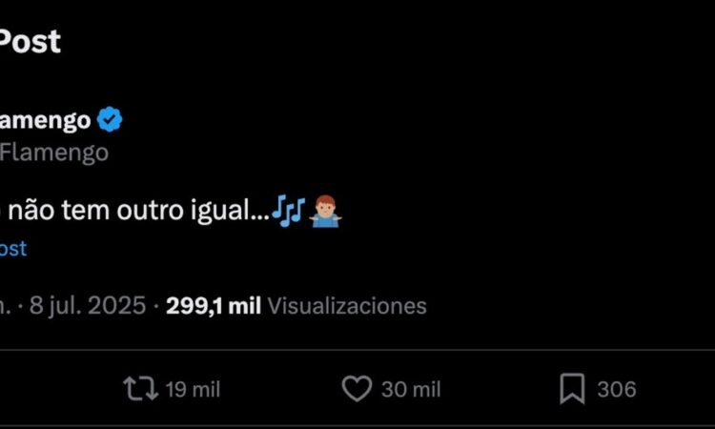Click the blue music notes emoji
This screenshot has height=429, width=715.
pyautogui.click(x=288, y=211)
